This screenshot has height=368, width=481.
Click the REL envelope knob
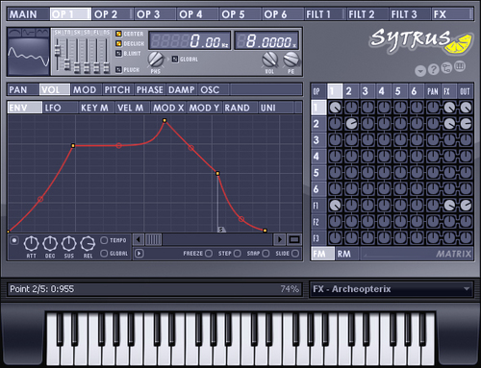click(88, 244)
